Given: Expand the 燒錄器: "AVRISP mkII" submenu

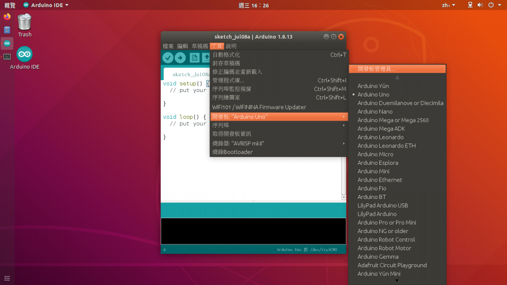Looking at the screenshot, I should 279,143.
